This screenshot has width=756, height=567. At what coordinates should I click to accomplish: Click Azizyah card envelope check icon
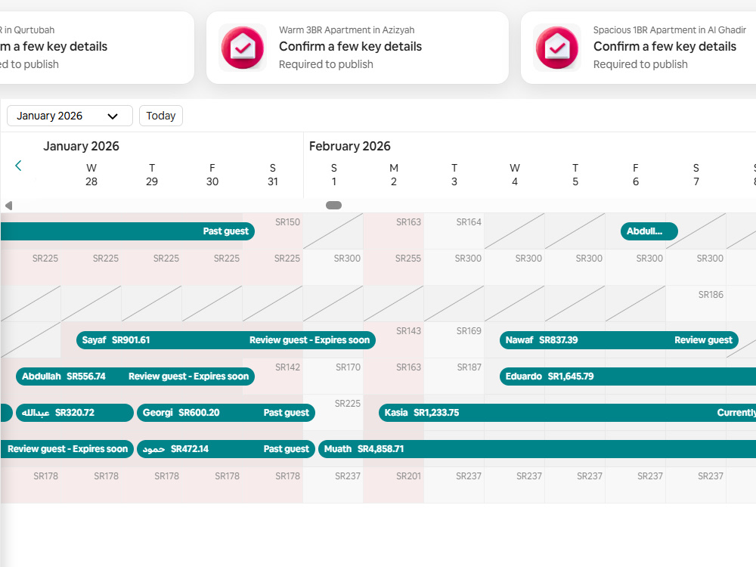tap(243, 48)
